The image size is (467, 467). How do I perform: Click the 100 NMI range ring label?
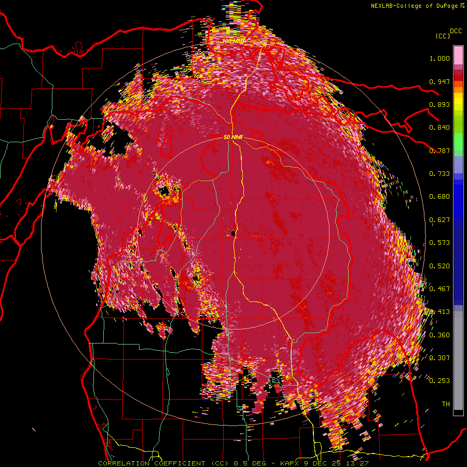coord(233,41)
